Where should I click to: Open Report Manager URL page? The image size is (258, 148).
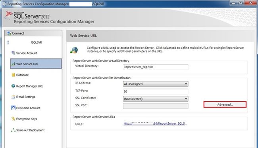[x=29, y=86]
